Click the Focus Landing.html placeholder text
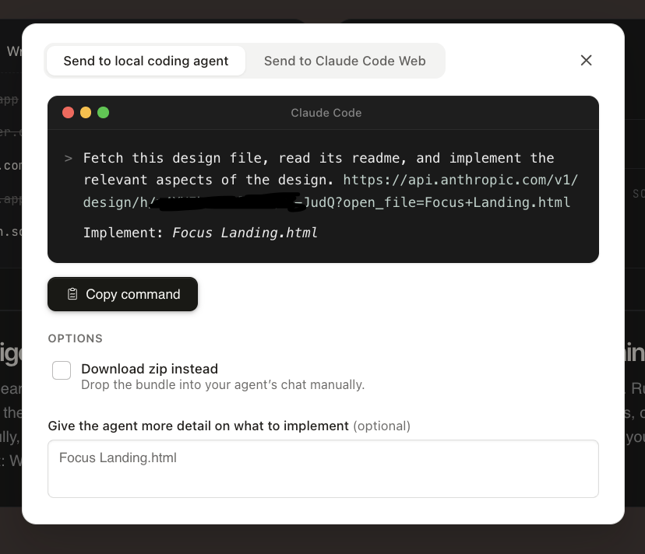The height and width of the screenshot is (554, 645). pos(117,458)
